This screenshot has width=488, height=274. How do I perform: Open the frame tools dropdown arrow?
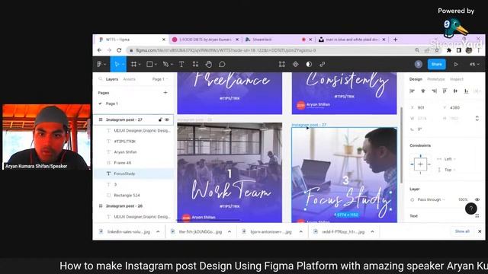(140, 64)
